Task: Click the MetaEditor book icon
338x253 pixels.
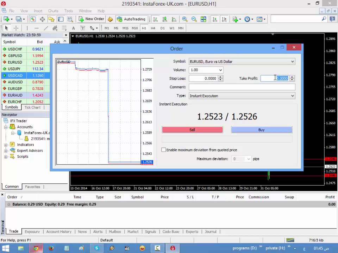Action: (110, 19)
